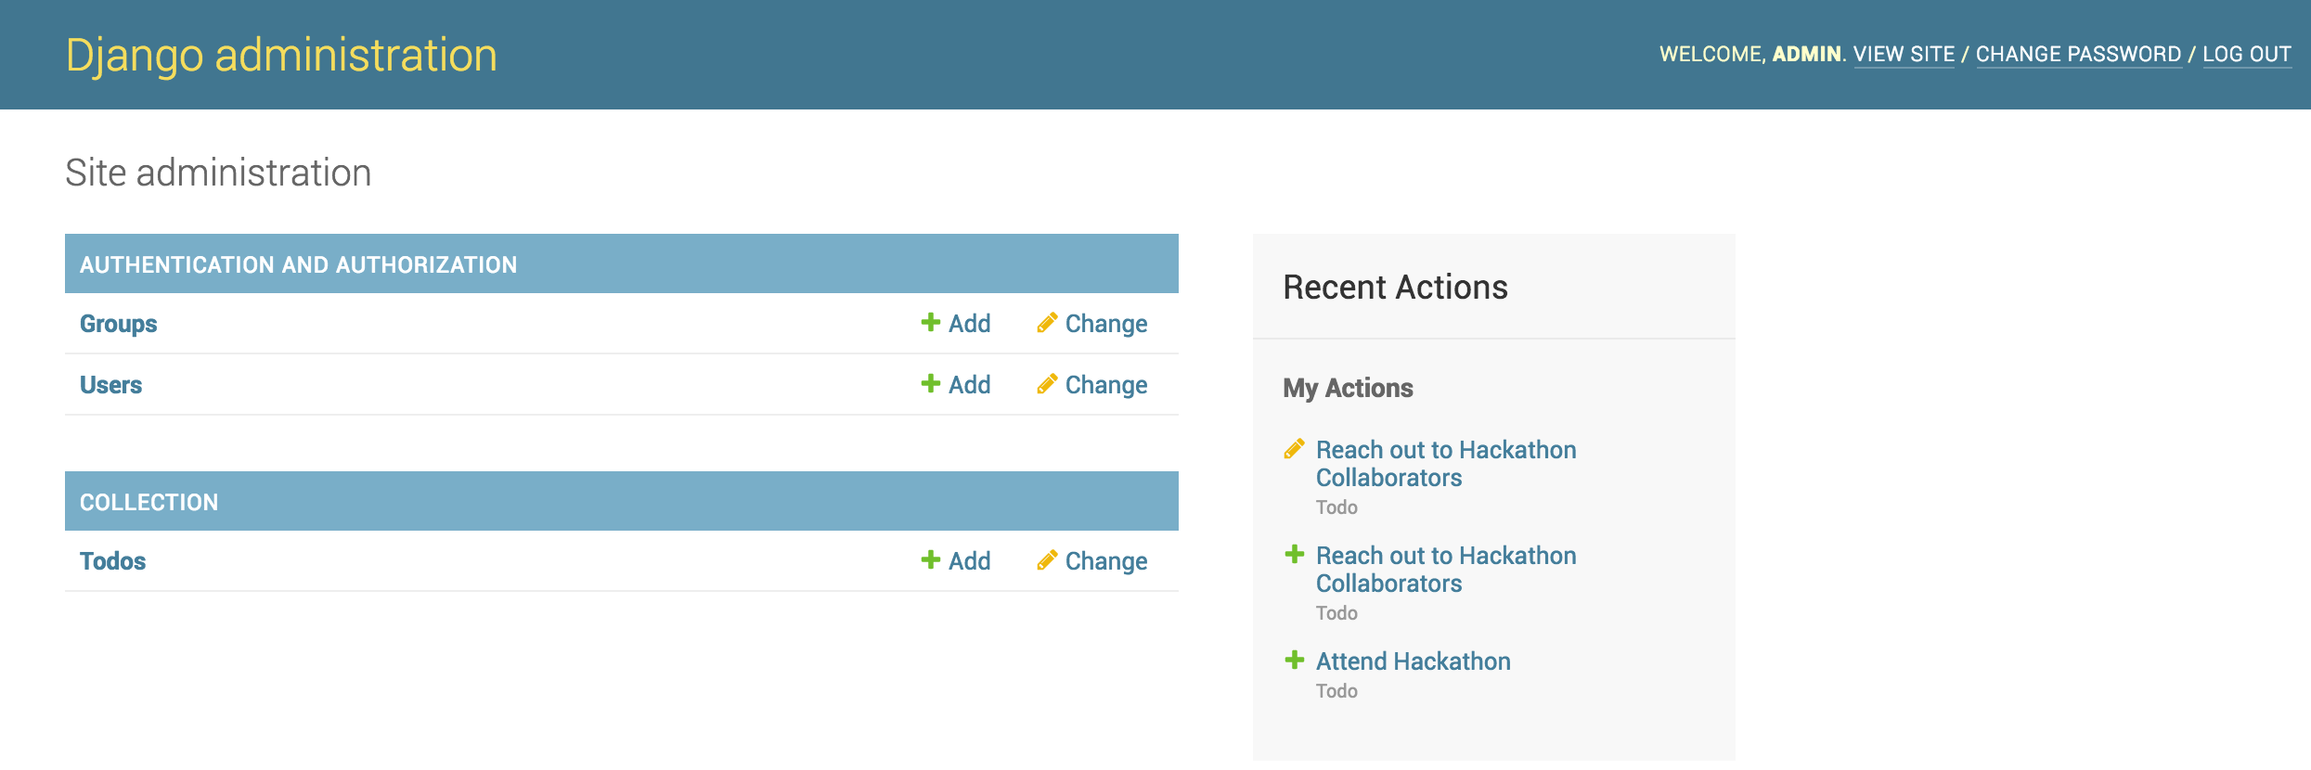
Task: Click the Collection section header
Action: pos(148,502)
